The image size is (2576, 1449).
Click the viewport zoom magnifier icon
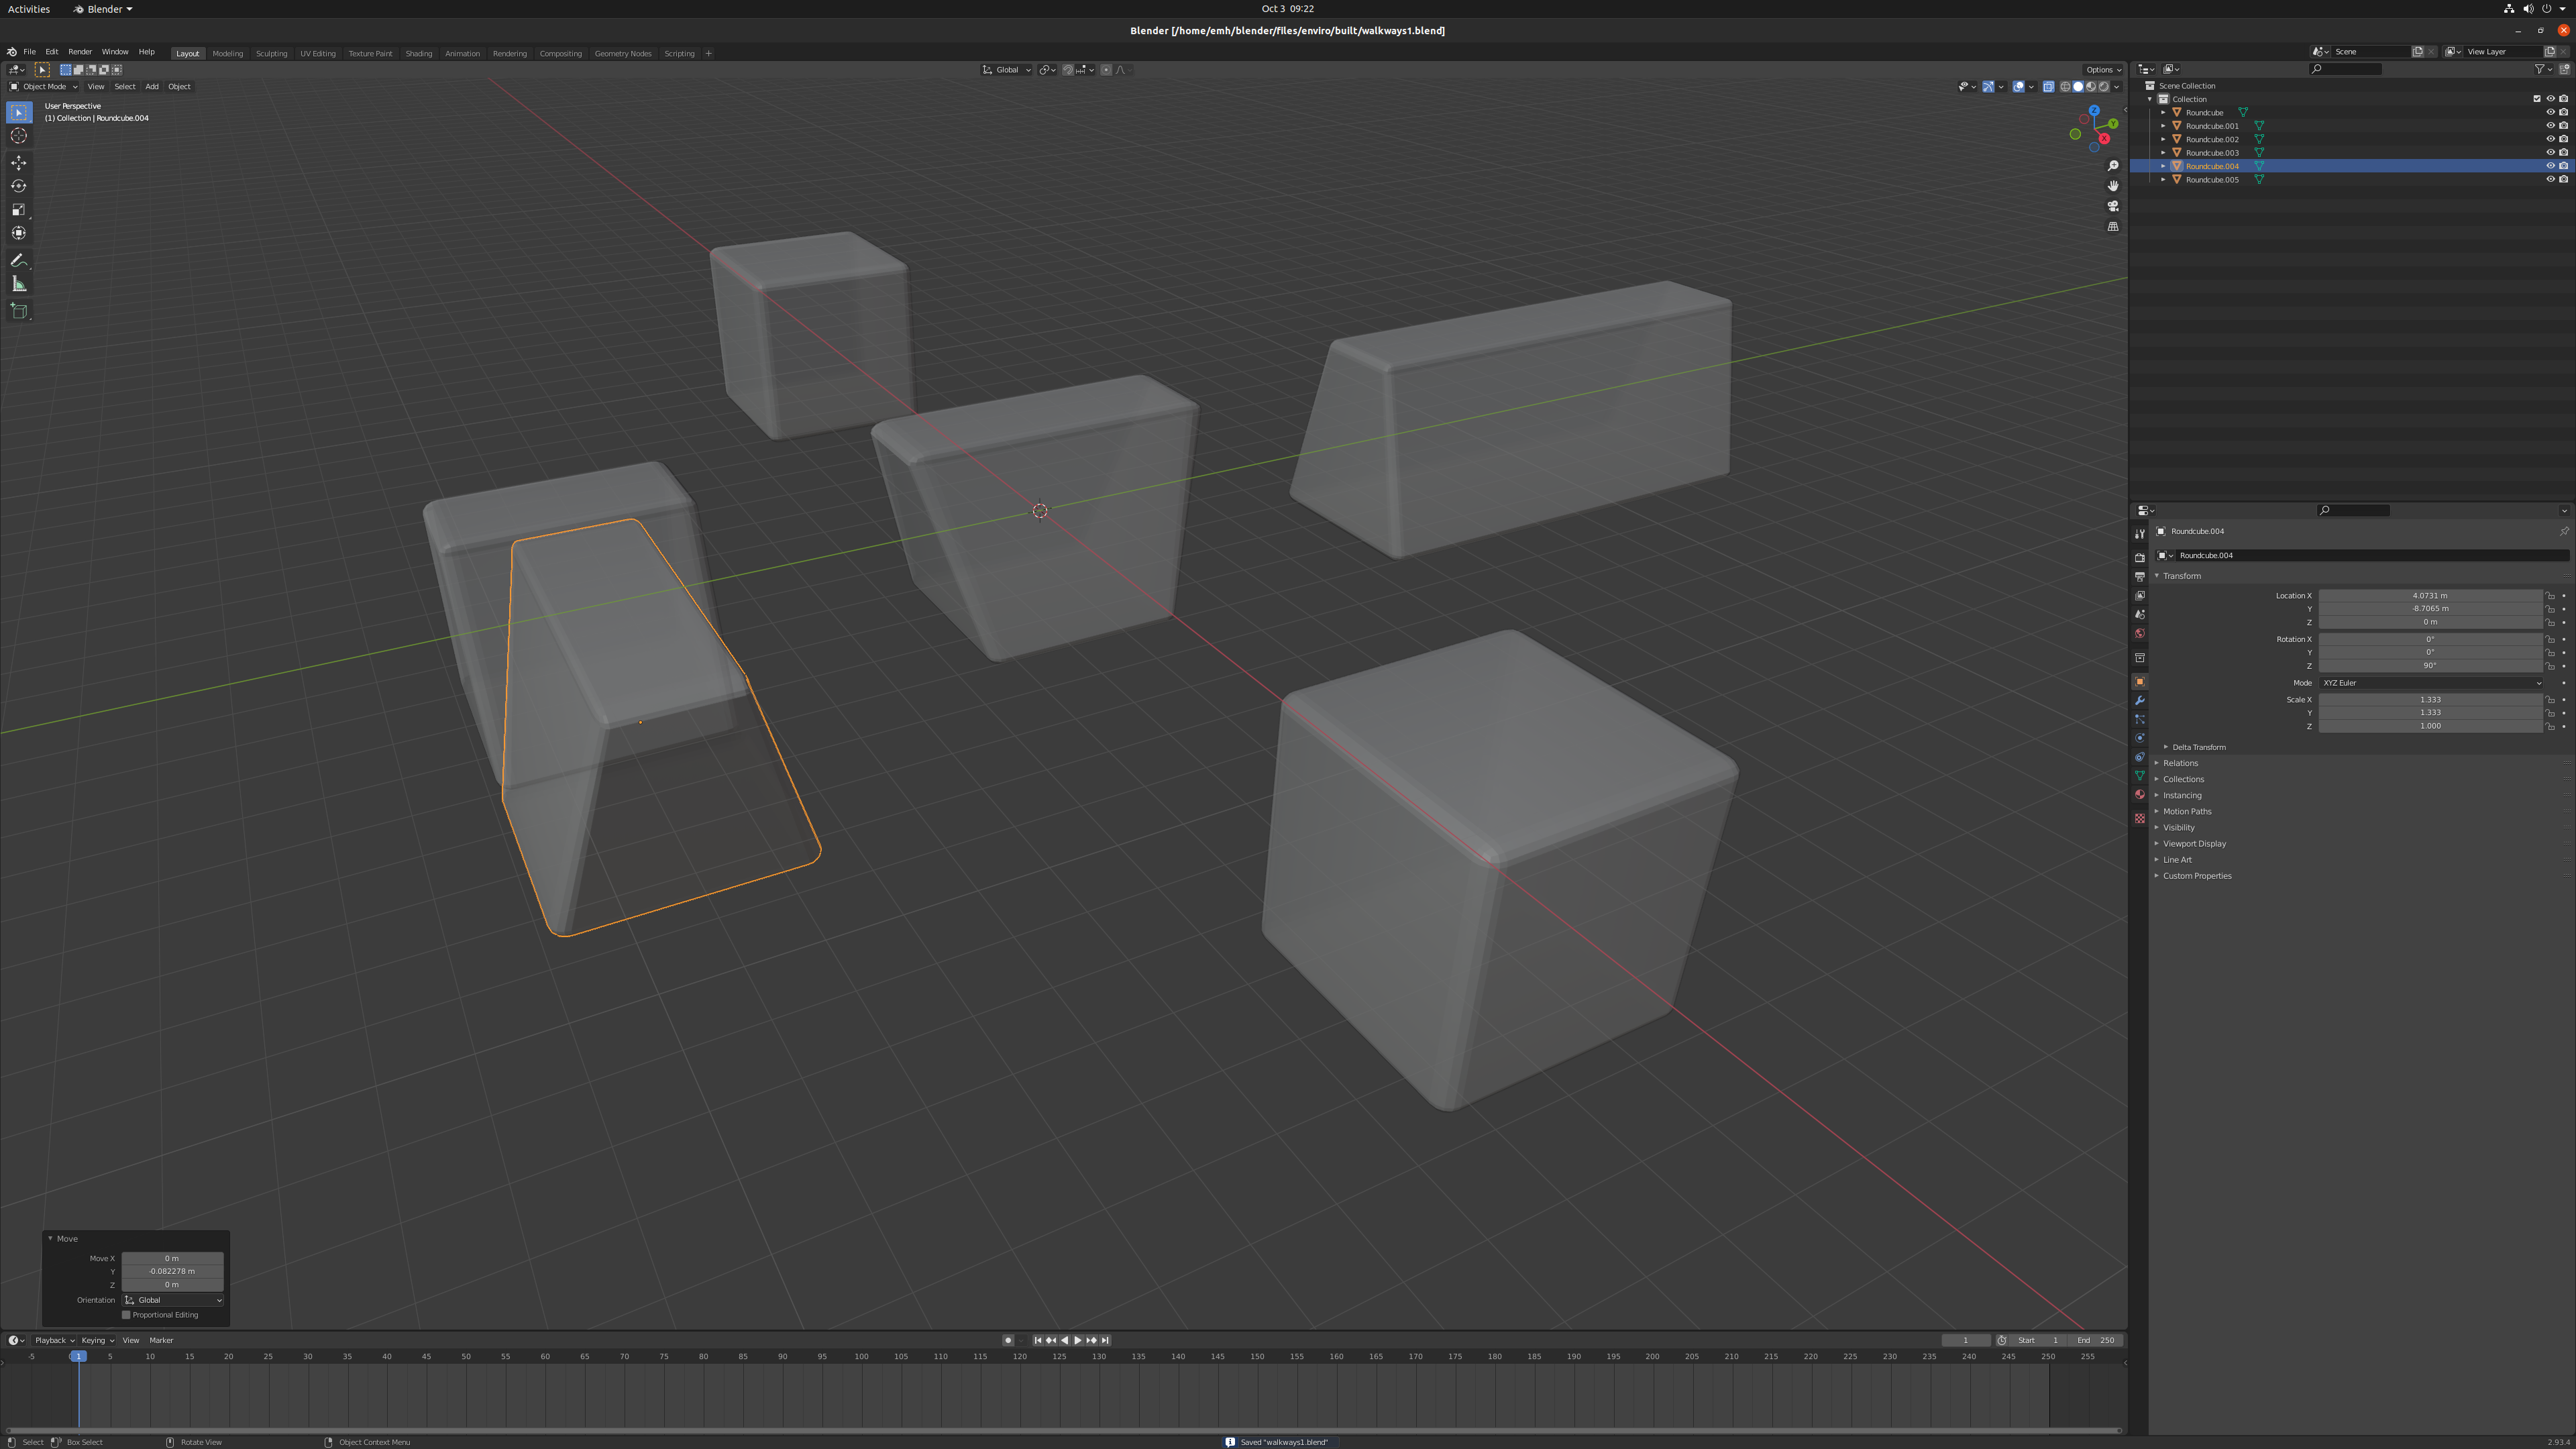(x=2113, y=166)
